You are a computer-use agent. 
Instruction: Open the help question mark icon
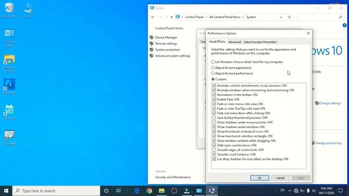pos(345,26)
